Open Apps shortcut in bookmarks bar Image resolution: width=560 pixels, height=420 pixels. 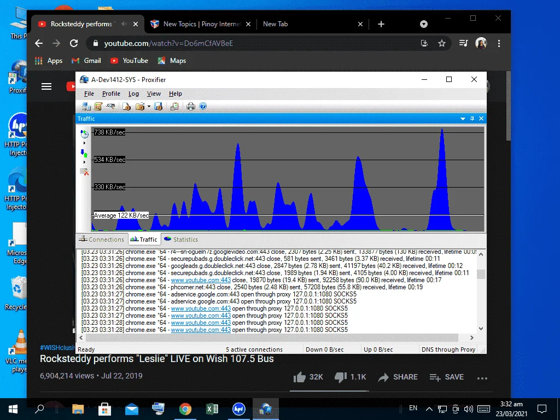(49, 61)
